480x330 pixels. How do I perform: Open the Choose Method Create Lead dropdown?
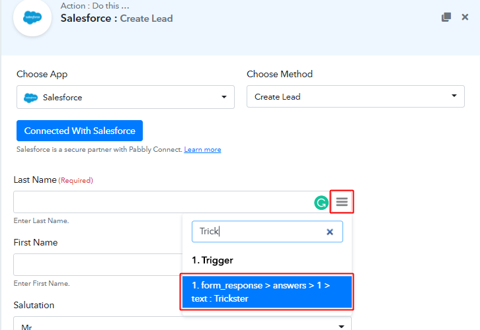[356, 96]
